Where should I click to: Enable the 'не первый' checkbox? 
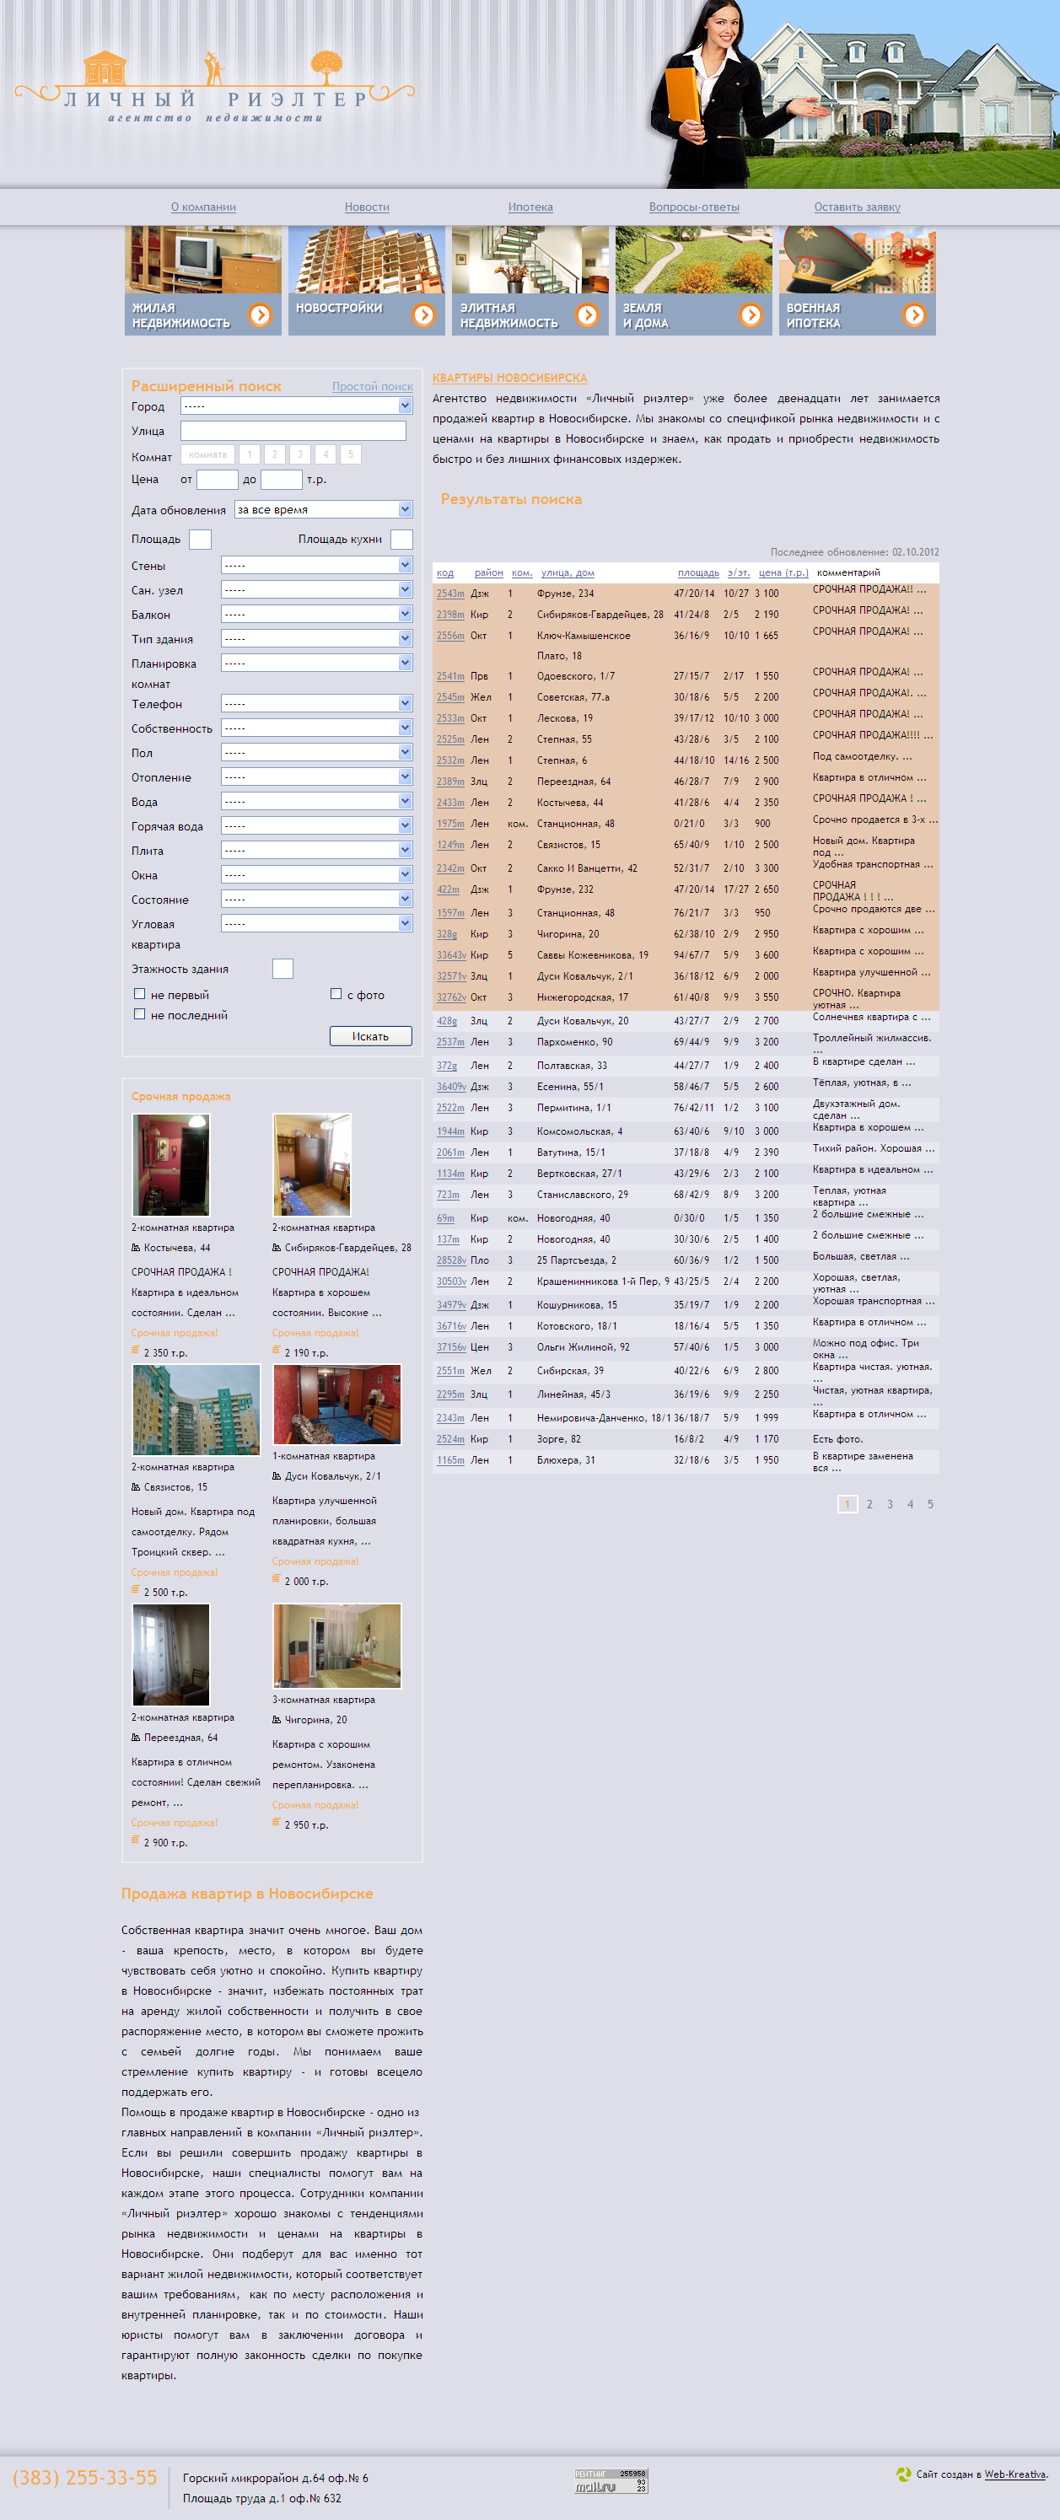(139, 994)
